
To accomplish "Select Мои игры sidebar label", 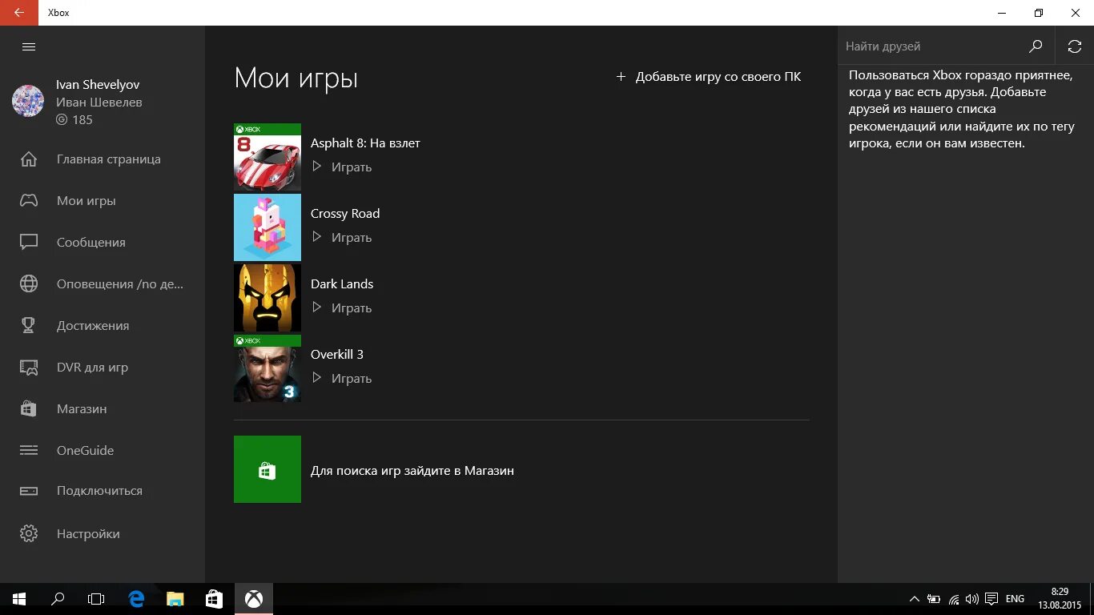I will [x=86, y=201].
